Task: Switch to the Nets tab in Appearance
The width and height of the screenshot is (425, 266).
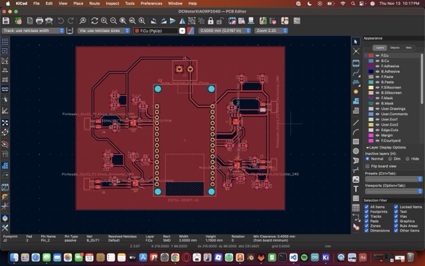Action: coord(409,48)
